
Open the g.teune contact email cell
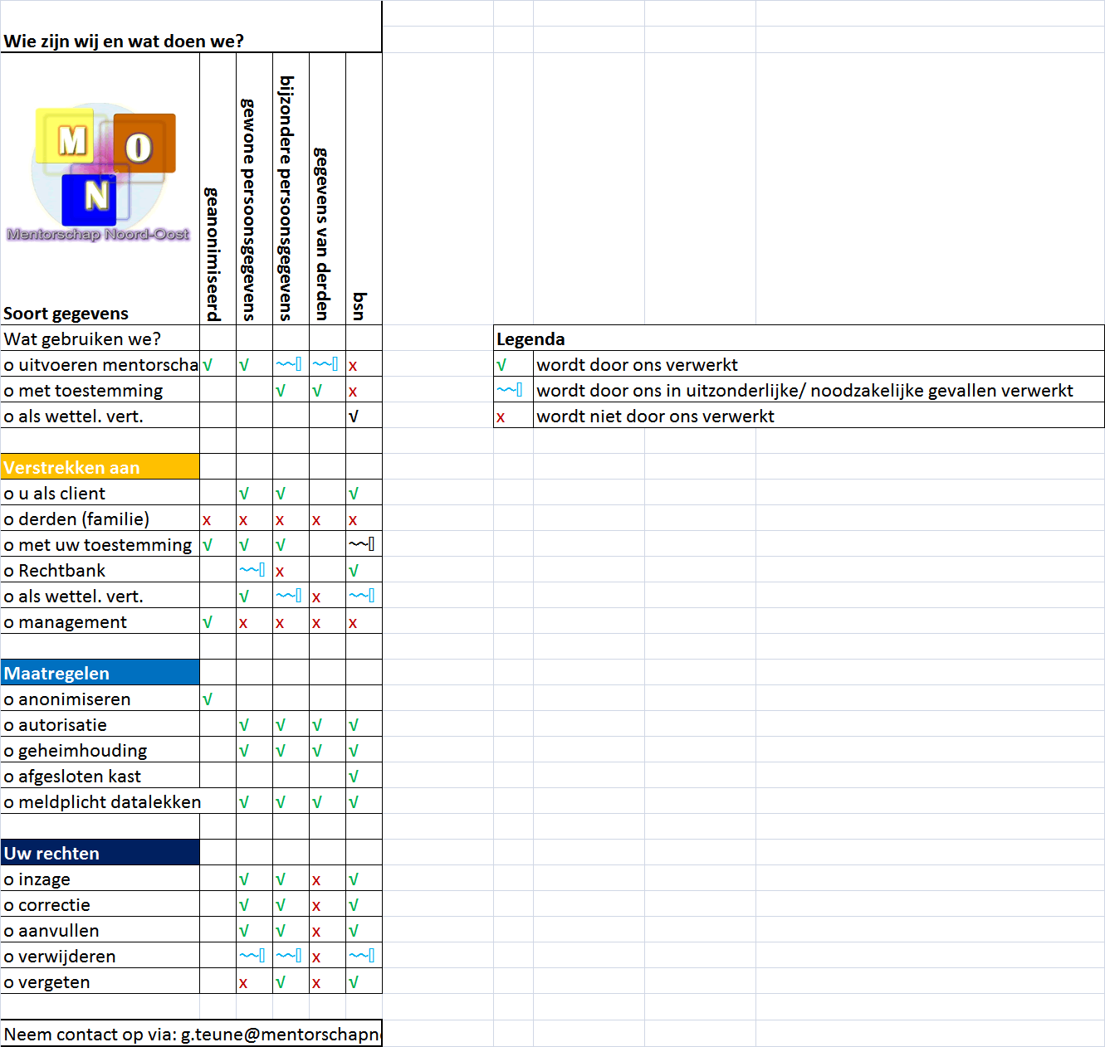tap(191, 1034)
